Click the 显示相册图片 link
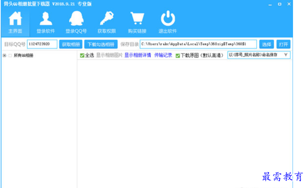This screenshot has height=188, width=306. [109, 55]
